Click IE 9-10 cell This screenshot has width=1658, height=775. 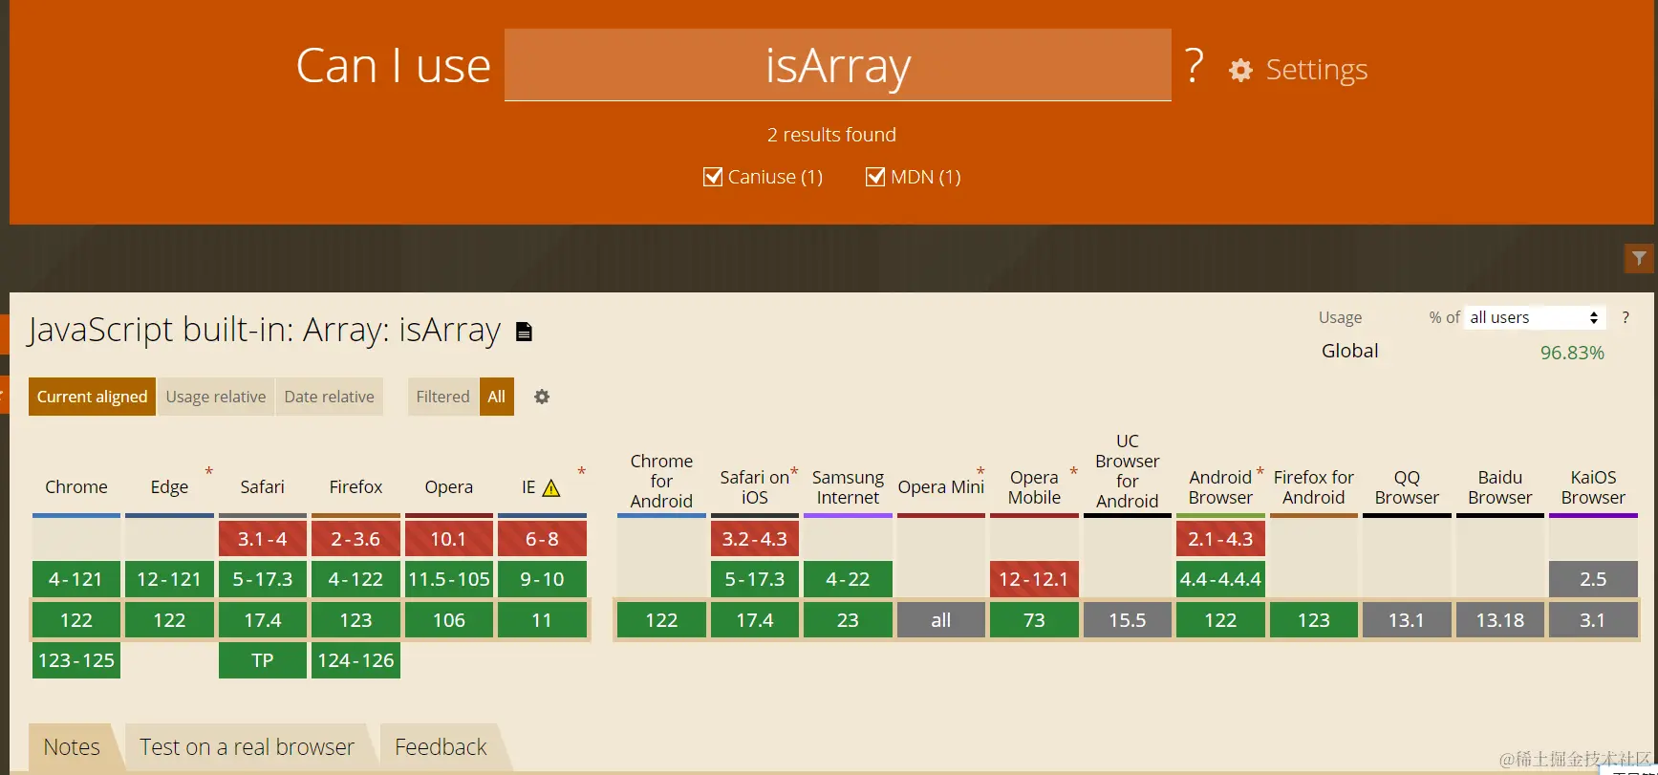[x=542, y=579]
